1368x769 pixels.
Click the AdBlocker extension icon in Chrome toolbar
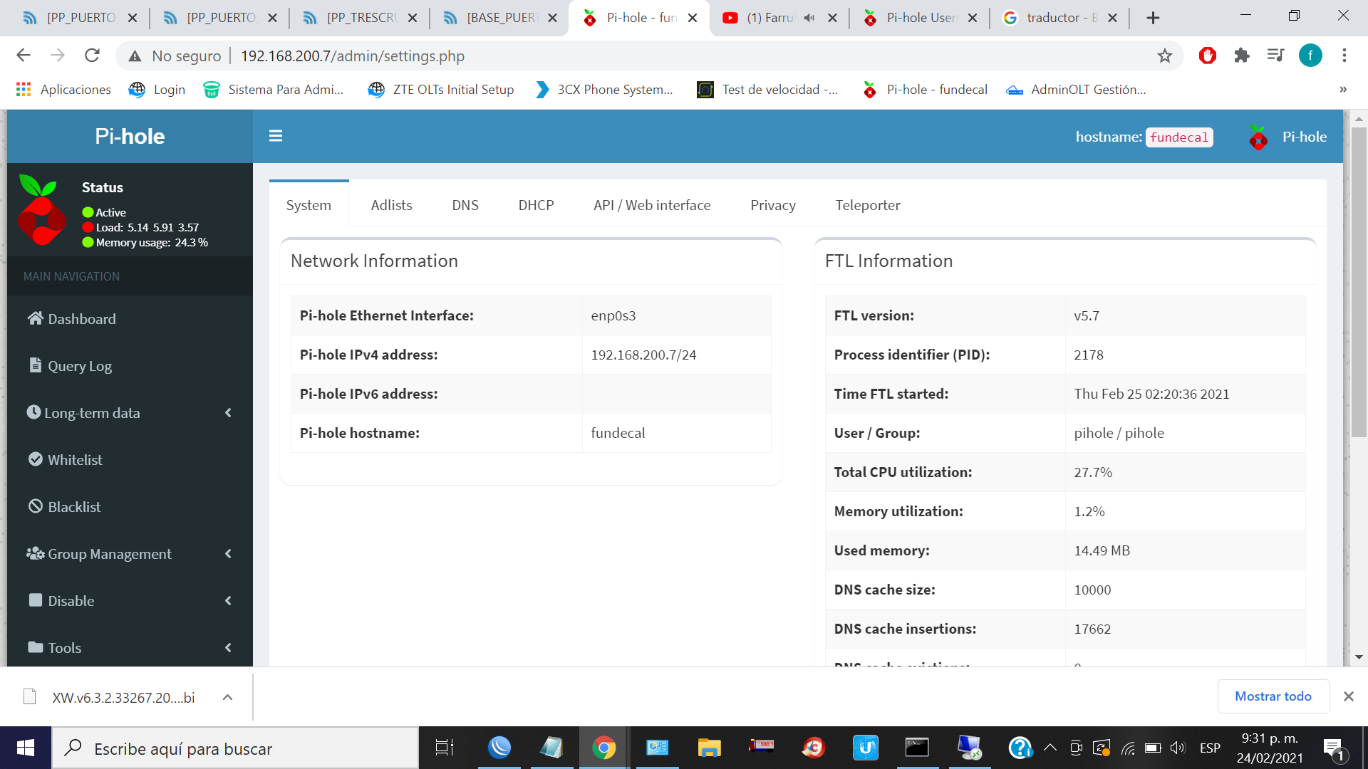tap(1207, 56)
